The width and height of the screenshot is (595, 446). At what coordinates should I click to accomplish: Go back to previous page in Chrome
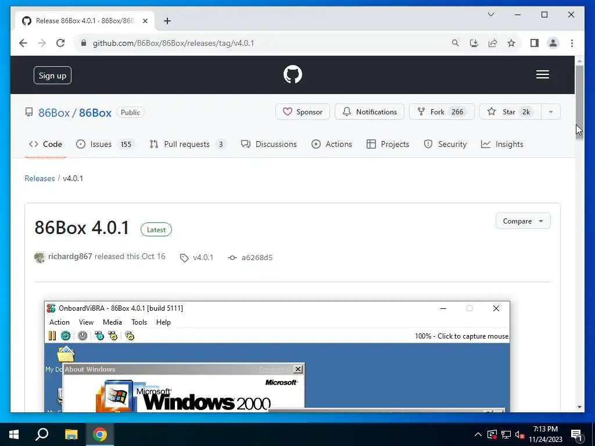[x=23, y=43]
